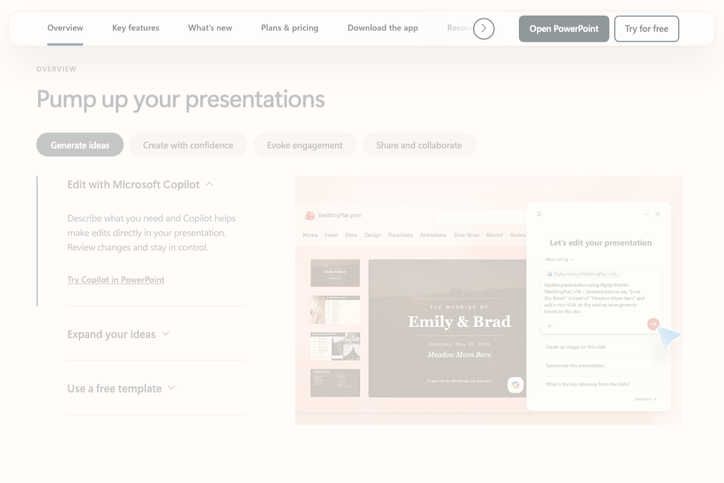Click the next arrow in nav bar
The image size is (724, 483).
pyautogui.click(x=484, y=28)
